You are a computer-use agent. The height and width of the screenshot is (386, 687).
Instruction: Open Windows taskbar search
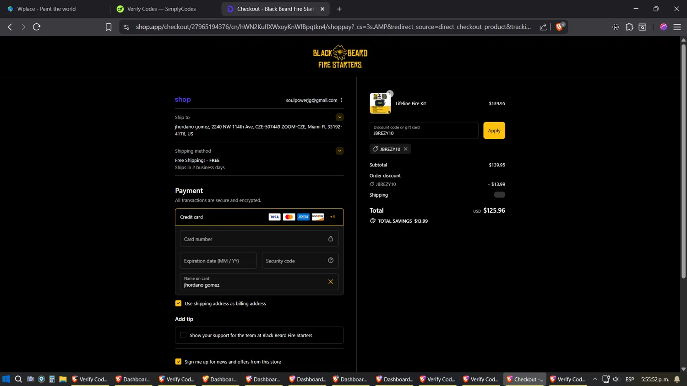18,379
